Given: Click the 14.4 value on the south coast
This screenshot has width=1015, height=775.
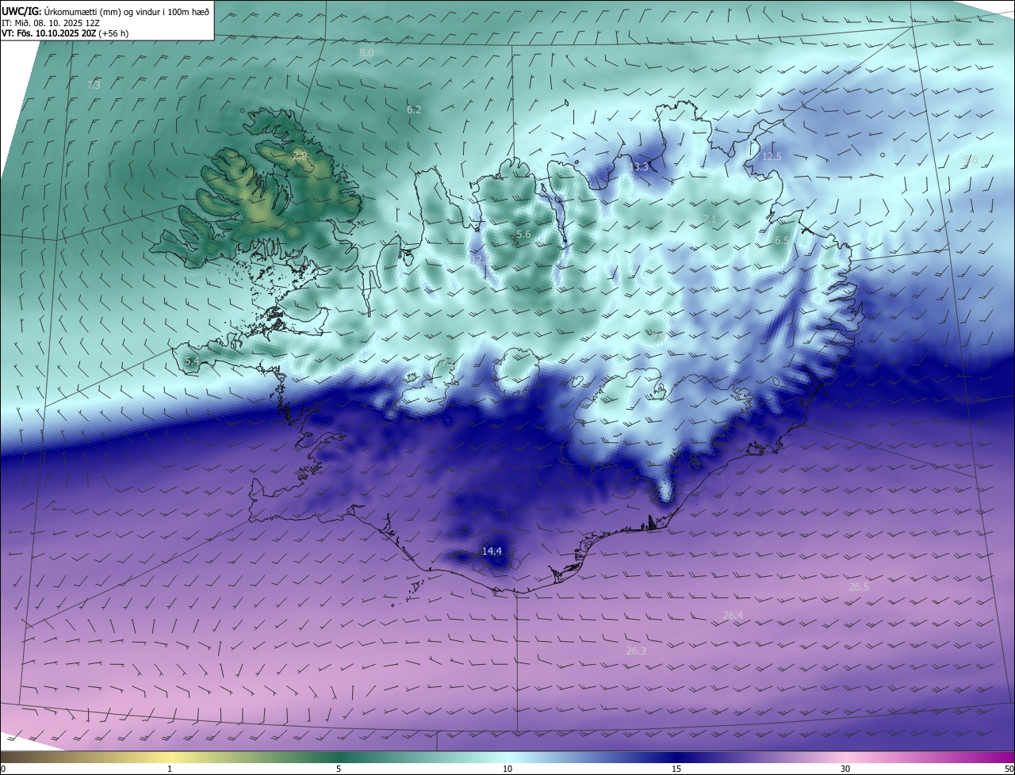Looking at the screenshot, I should [x=492, y=551].
